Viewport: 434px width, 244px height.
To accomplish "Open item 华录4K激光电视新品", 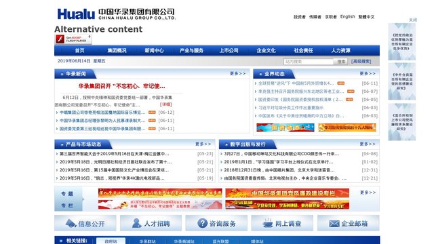I will [112, 178].
